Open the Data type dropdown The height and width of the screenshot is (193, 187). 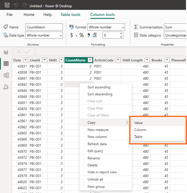tap(44, 35)
